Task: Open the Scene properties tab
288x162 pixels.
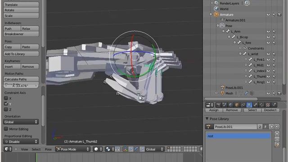Action: (x=225, y=105)
